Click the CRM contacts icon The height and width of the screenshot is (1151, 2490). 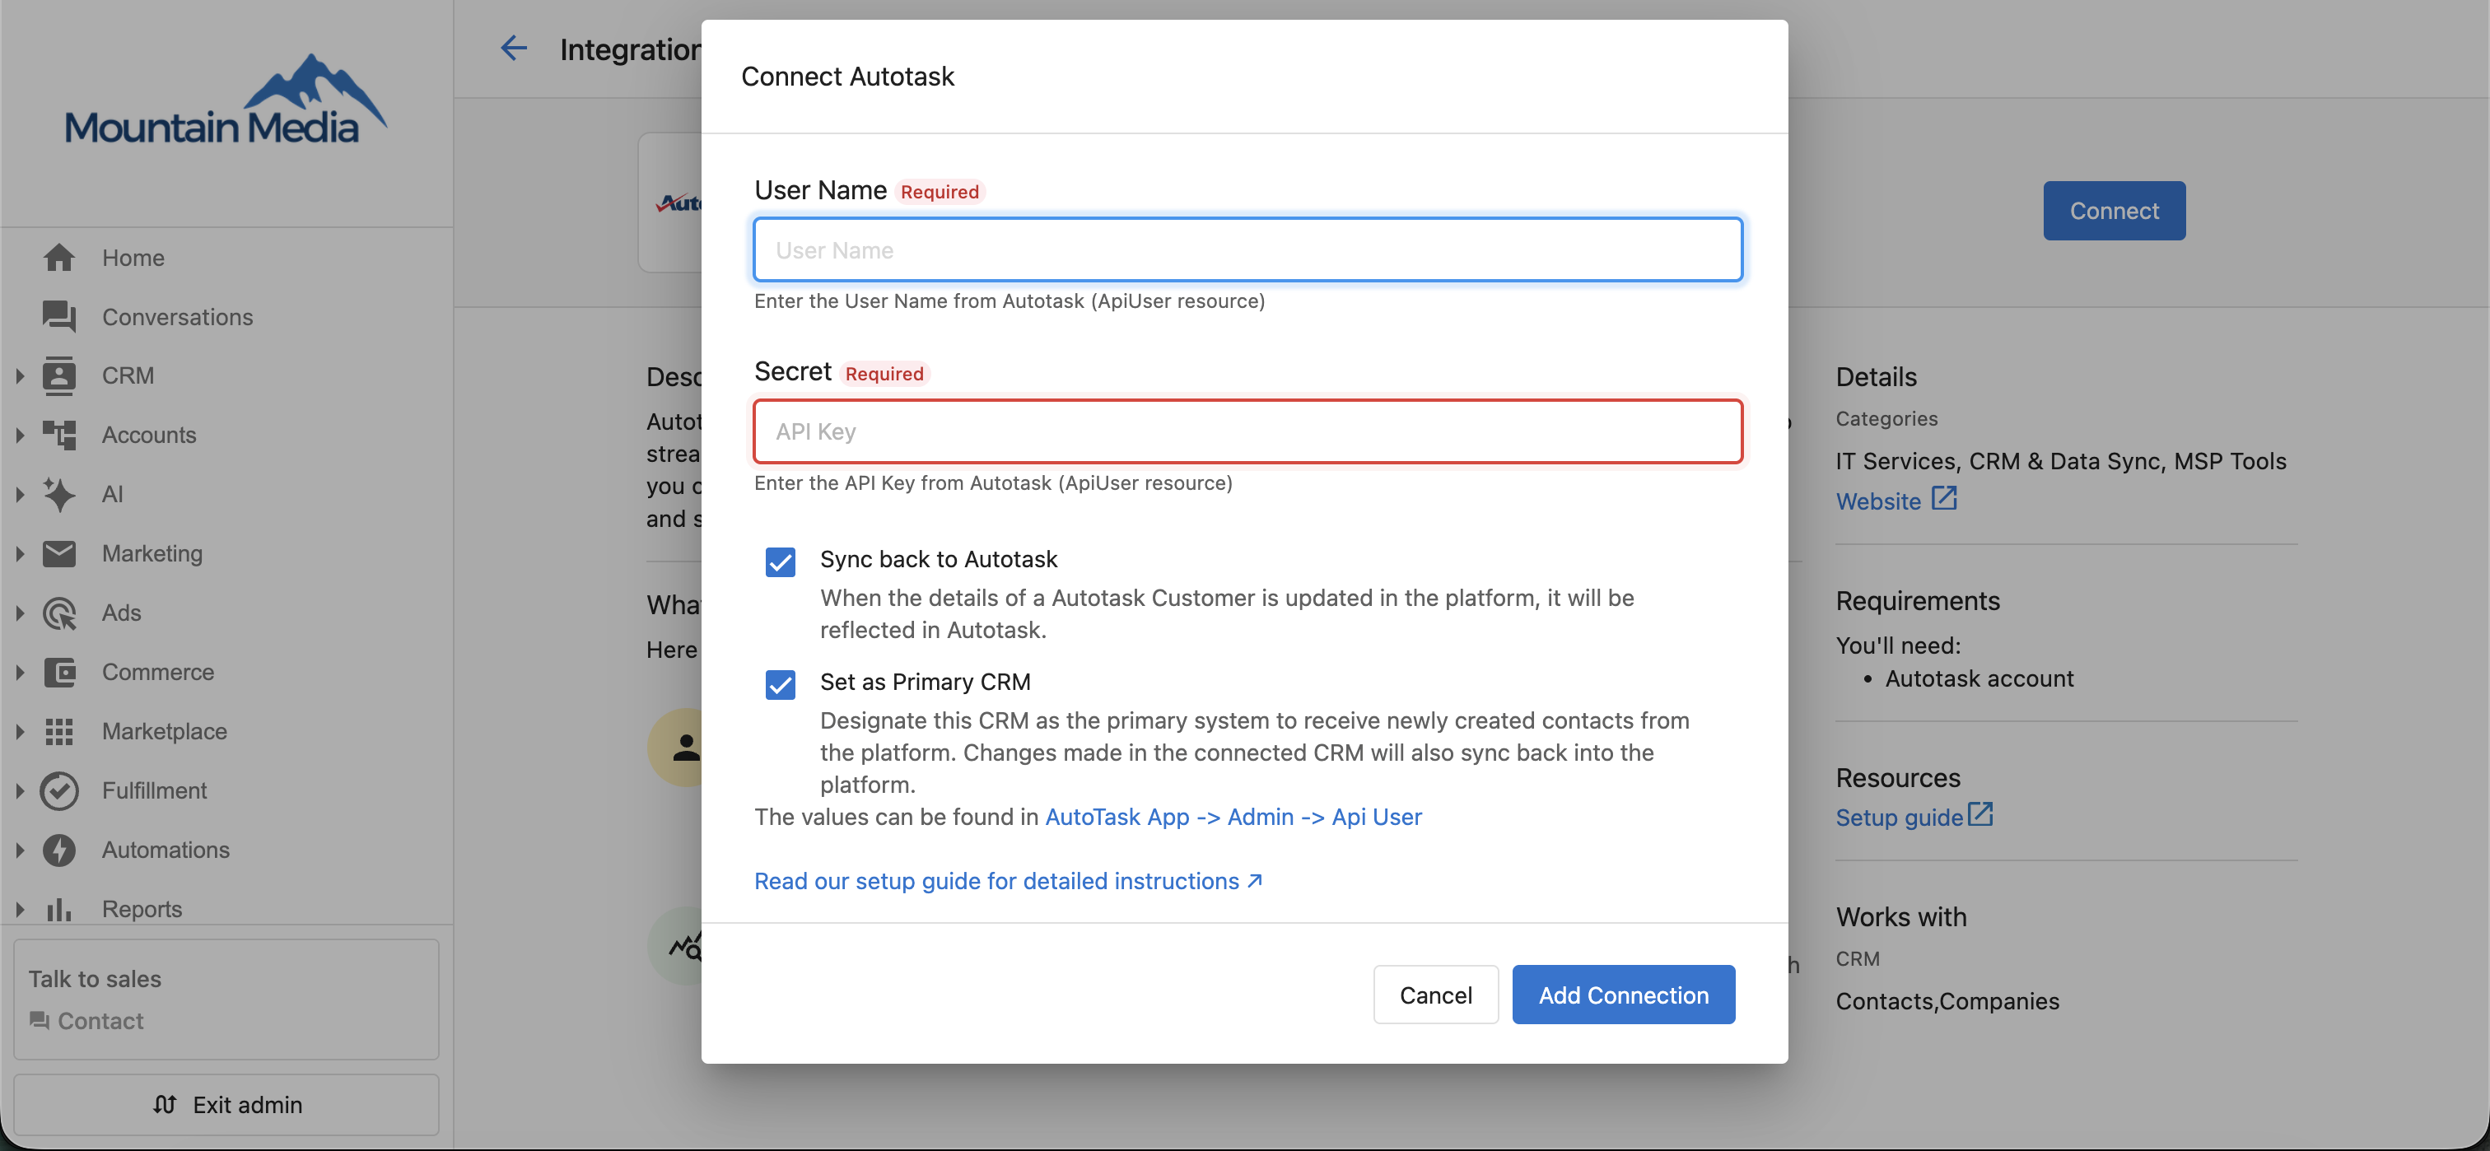tap(59, 375)
